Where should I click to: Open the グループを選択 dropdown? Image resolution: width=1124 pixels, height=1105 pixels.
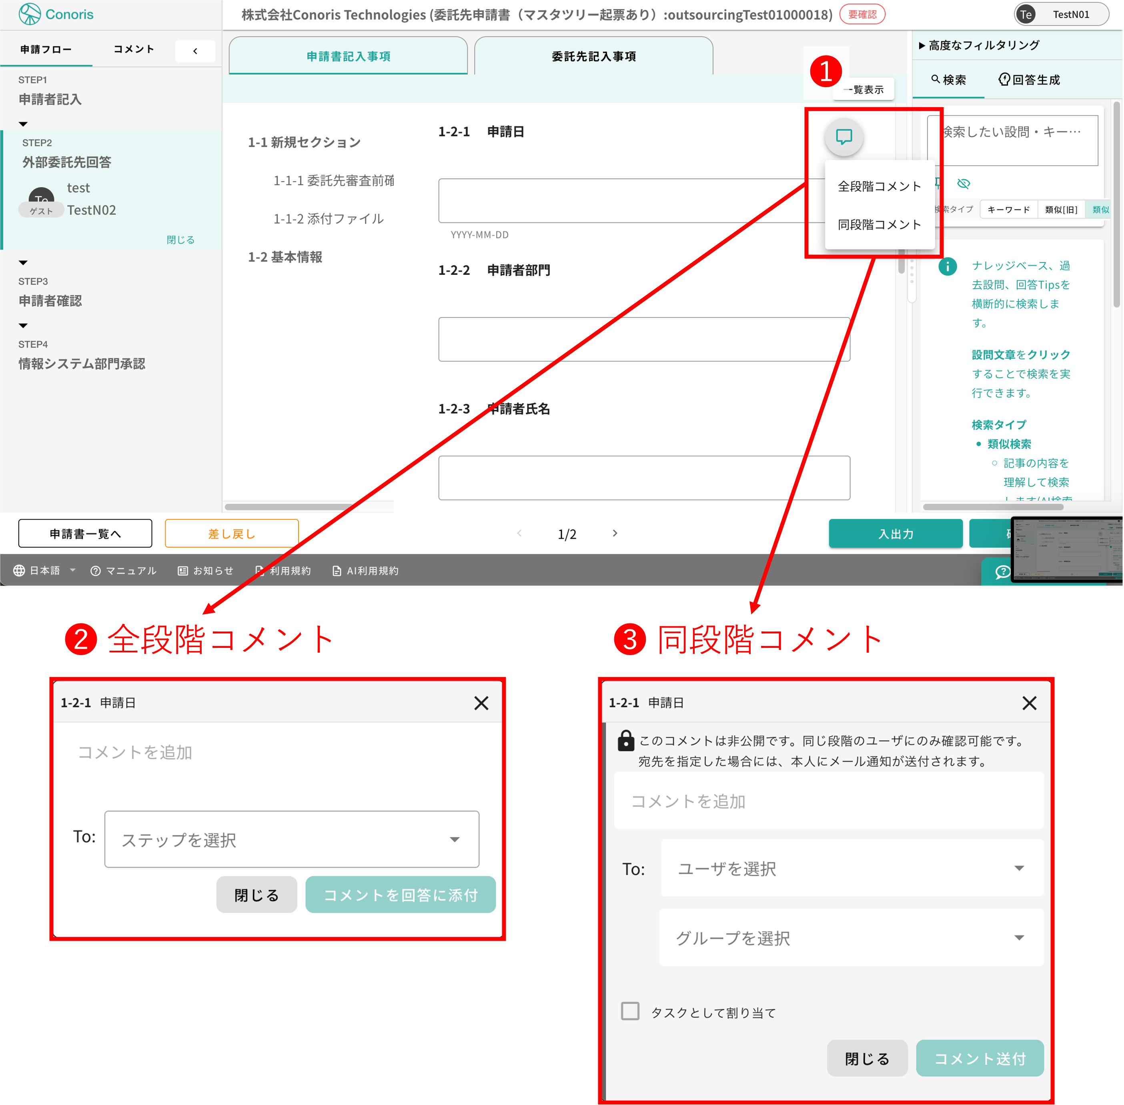pyautogui.click(x=851, y=938)
